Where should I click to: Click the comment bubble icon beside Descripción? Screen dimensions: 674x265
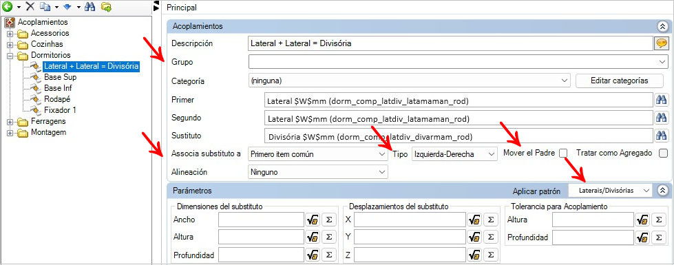tap(661, 43)
